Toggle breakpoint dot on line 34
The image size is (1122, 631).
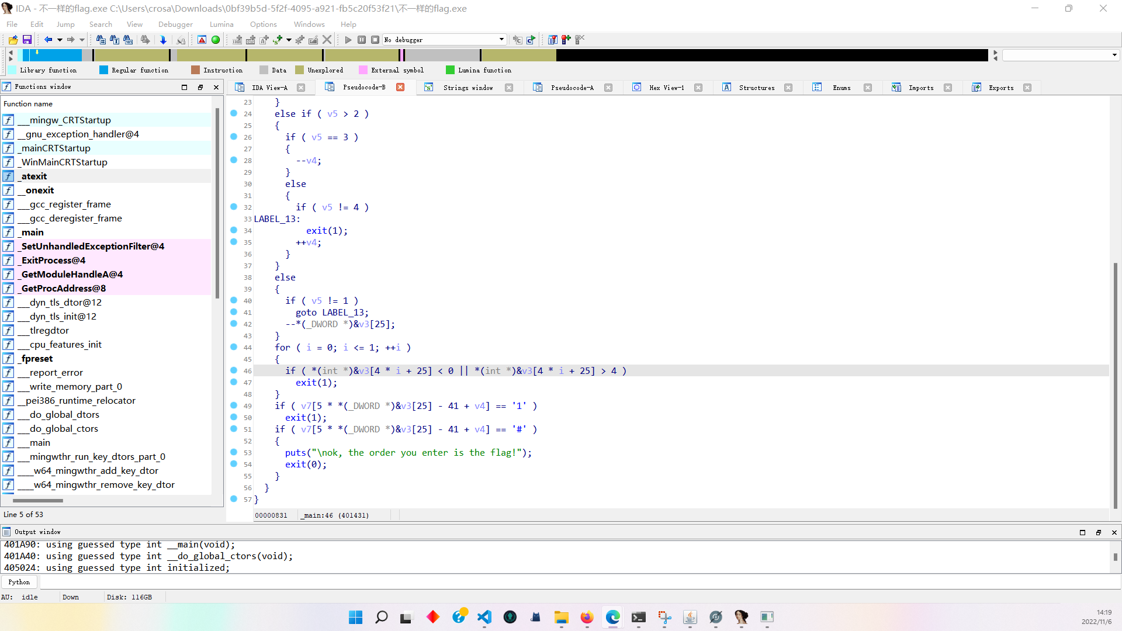click(234, 230)
